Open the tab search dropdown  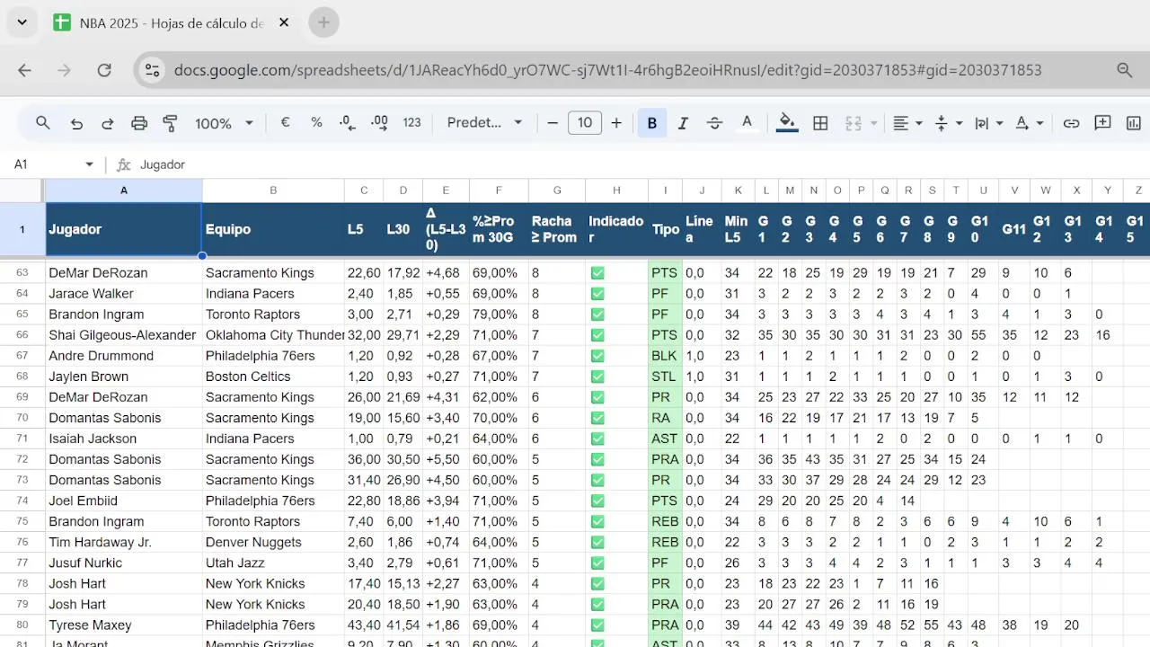click(22, 22)
